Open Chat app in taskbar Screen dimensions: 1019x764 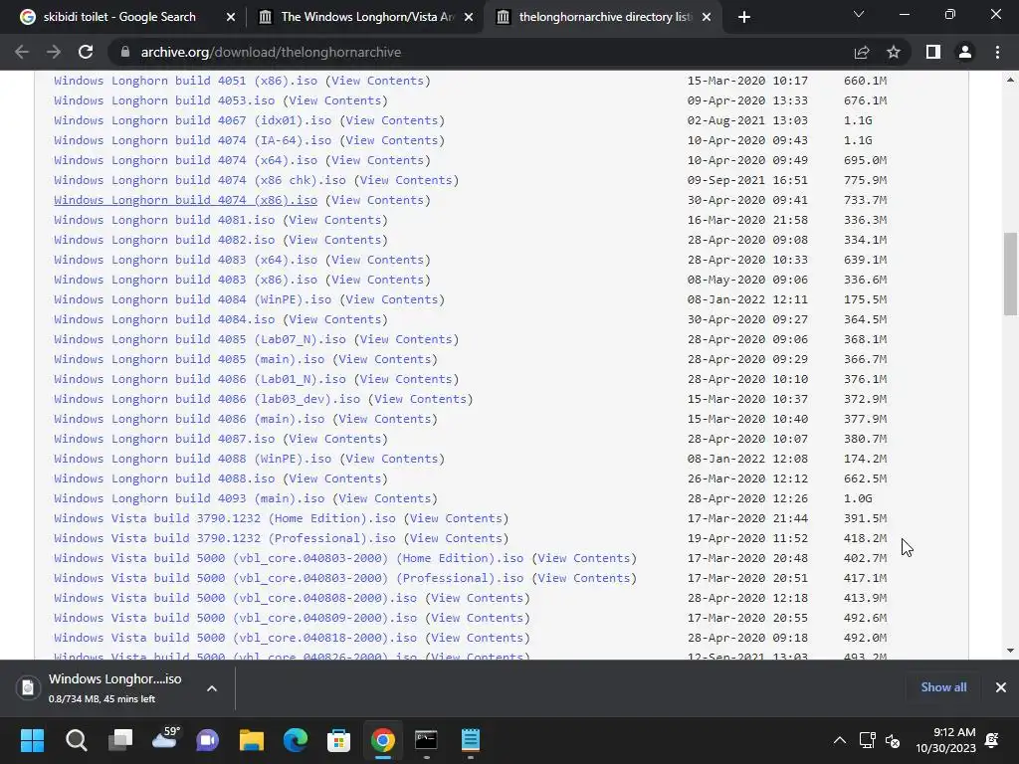[x=208, y=740]
